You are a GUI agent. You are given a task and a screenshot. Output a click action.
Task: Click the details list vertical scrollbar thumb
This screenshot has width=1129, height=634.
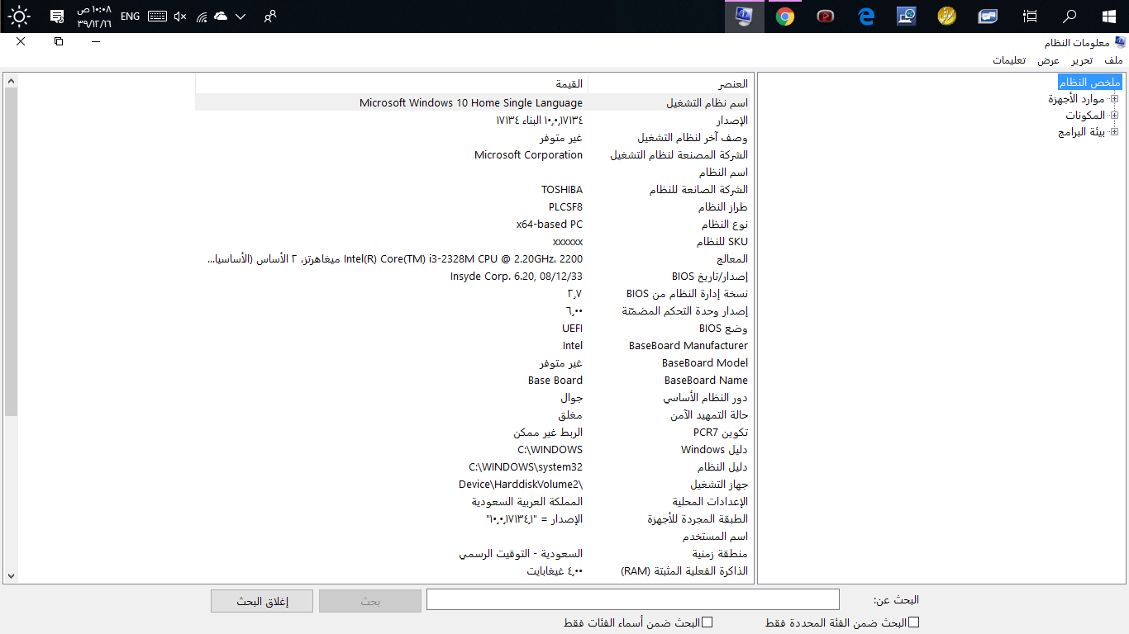11,251
